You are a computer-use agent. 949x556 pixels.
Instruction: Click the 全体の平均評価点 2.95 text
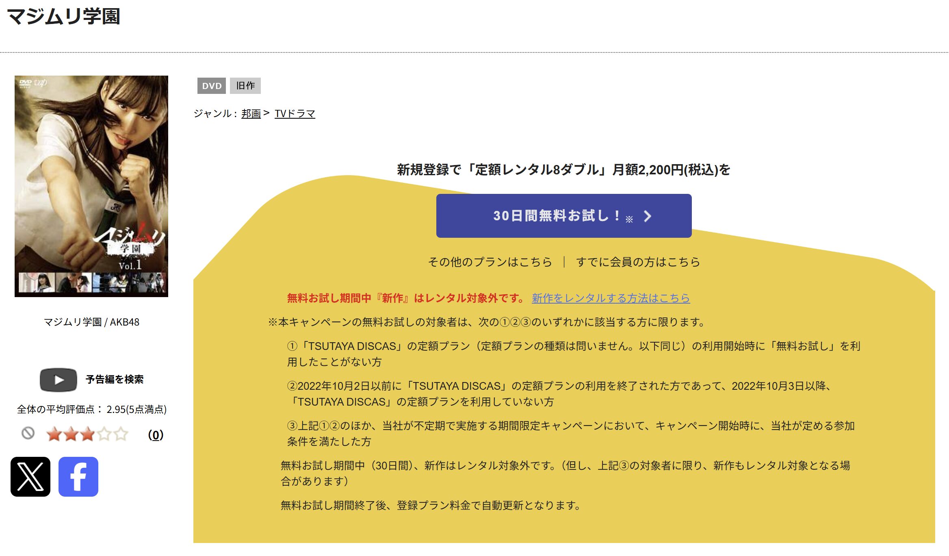[92, 409]
